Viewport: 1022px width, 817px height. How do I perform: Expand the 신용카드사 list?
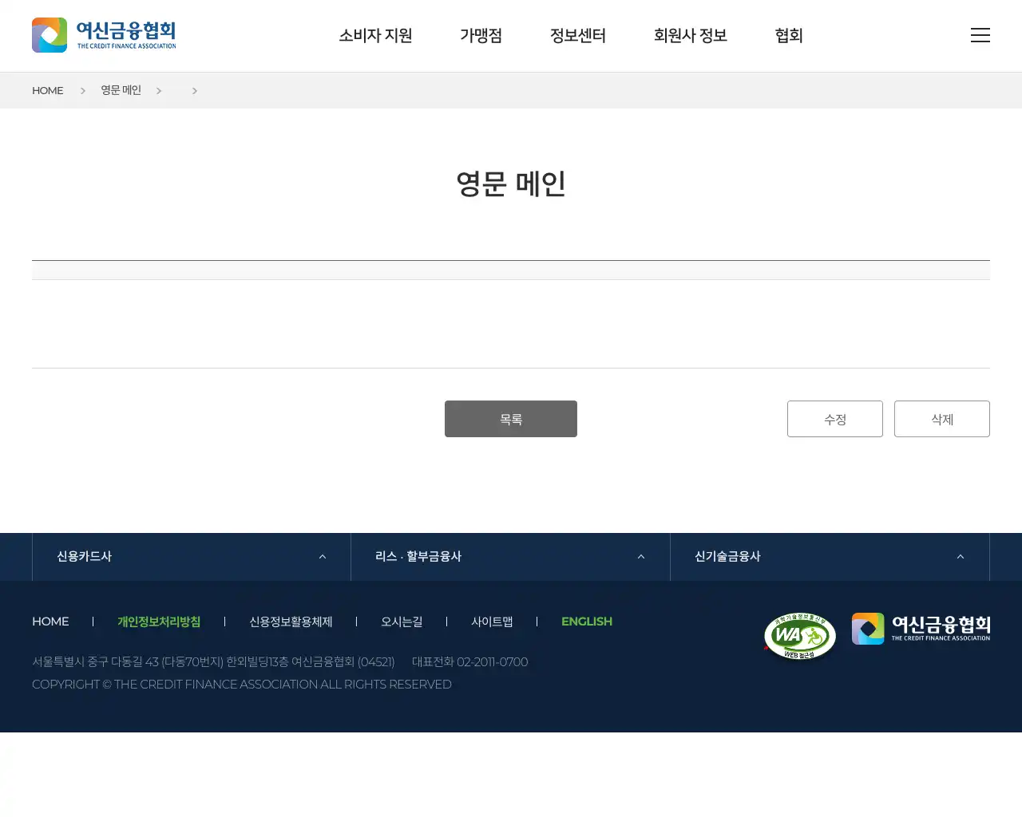click(x=192, y=557)
